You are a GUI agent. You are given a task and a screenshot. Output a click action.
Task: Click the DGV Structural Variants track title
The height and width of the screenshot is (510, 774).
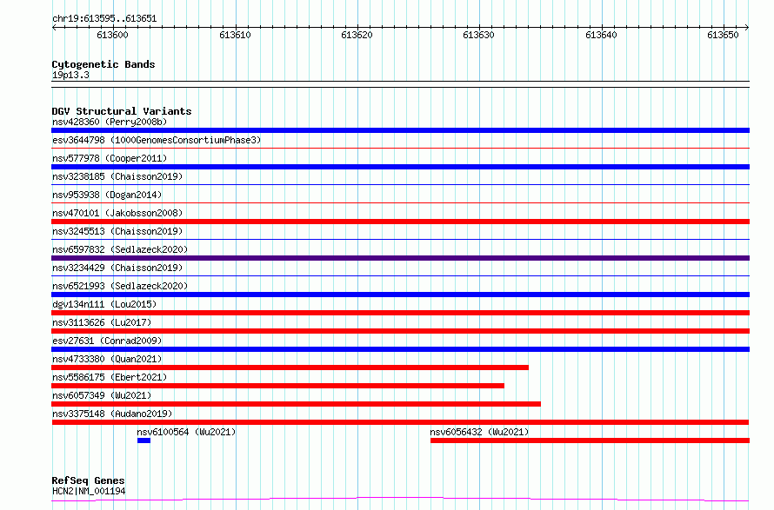tap(122, 111)
